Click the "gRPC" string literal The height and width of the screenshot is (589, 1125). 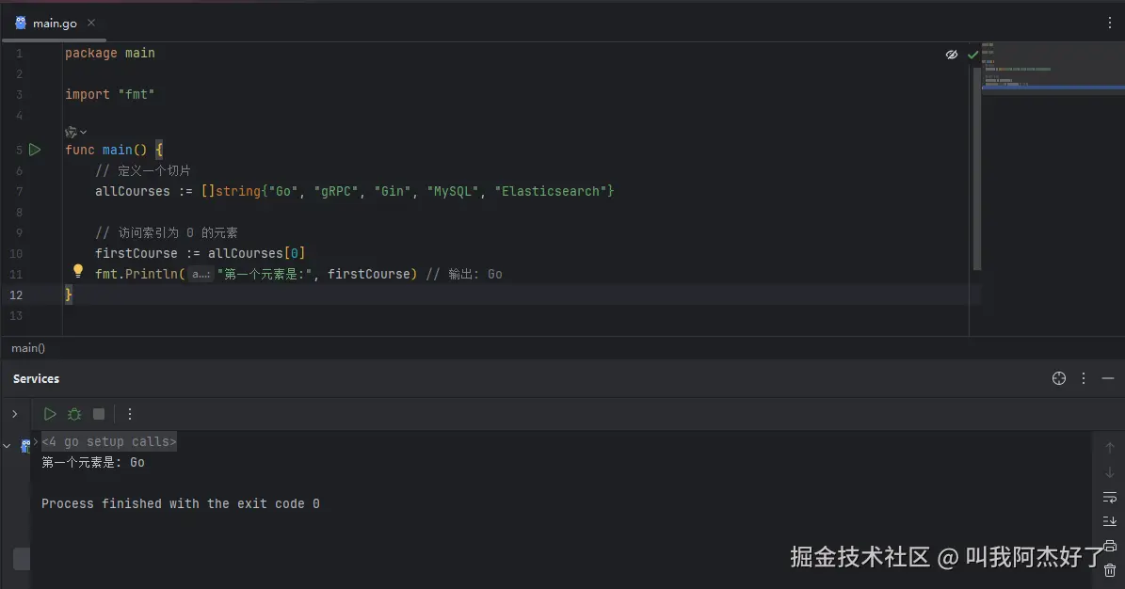pyautogui.click(x=336, y=192)
